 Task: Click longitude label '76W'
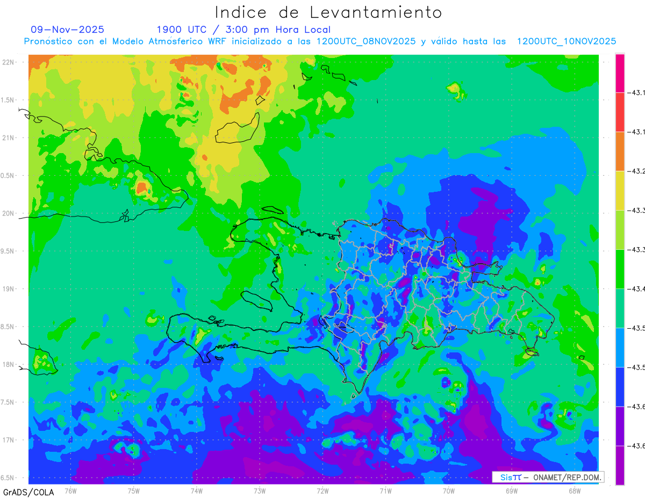pos(70,490)
